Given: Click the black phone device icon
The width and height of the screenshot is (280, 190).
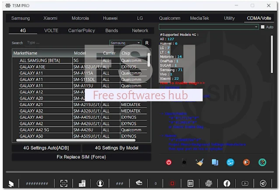Looking at the screenshot, I should (184, 162).
